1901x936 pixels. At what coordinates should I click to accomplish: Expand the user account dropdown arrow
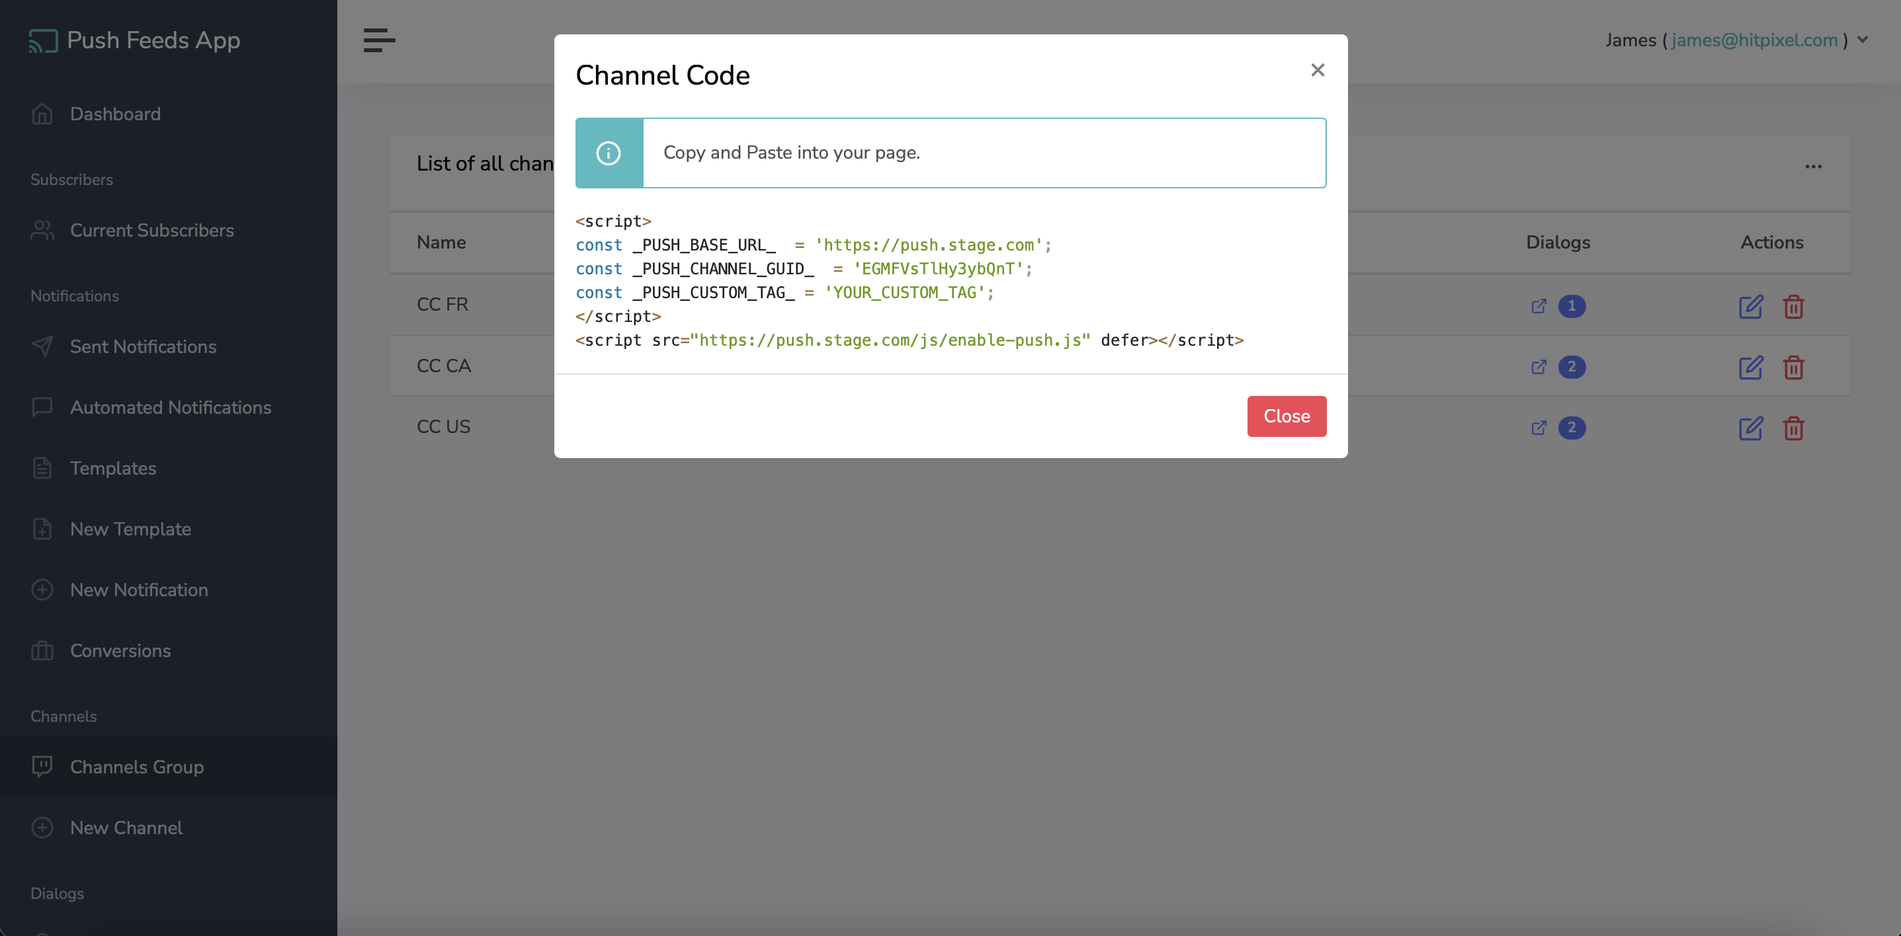point(1863,40)
